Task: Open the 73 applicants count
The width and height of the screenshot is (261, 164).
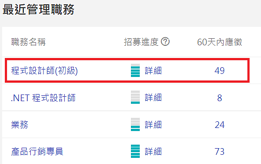Action: coord(220,152)
